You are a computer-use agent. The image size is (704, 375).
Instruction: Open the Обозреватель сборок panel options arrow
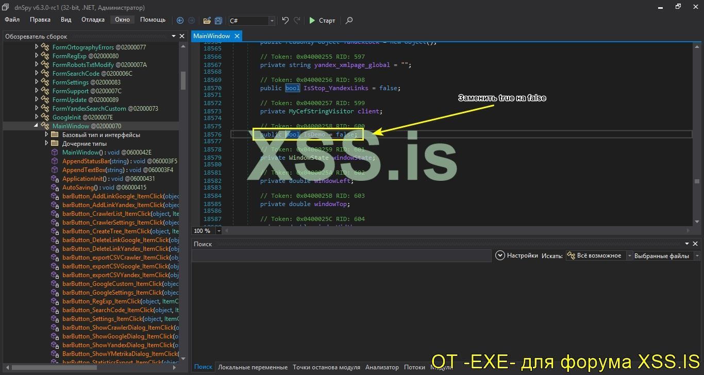(x=173, y=36)
